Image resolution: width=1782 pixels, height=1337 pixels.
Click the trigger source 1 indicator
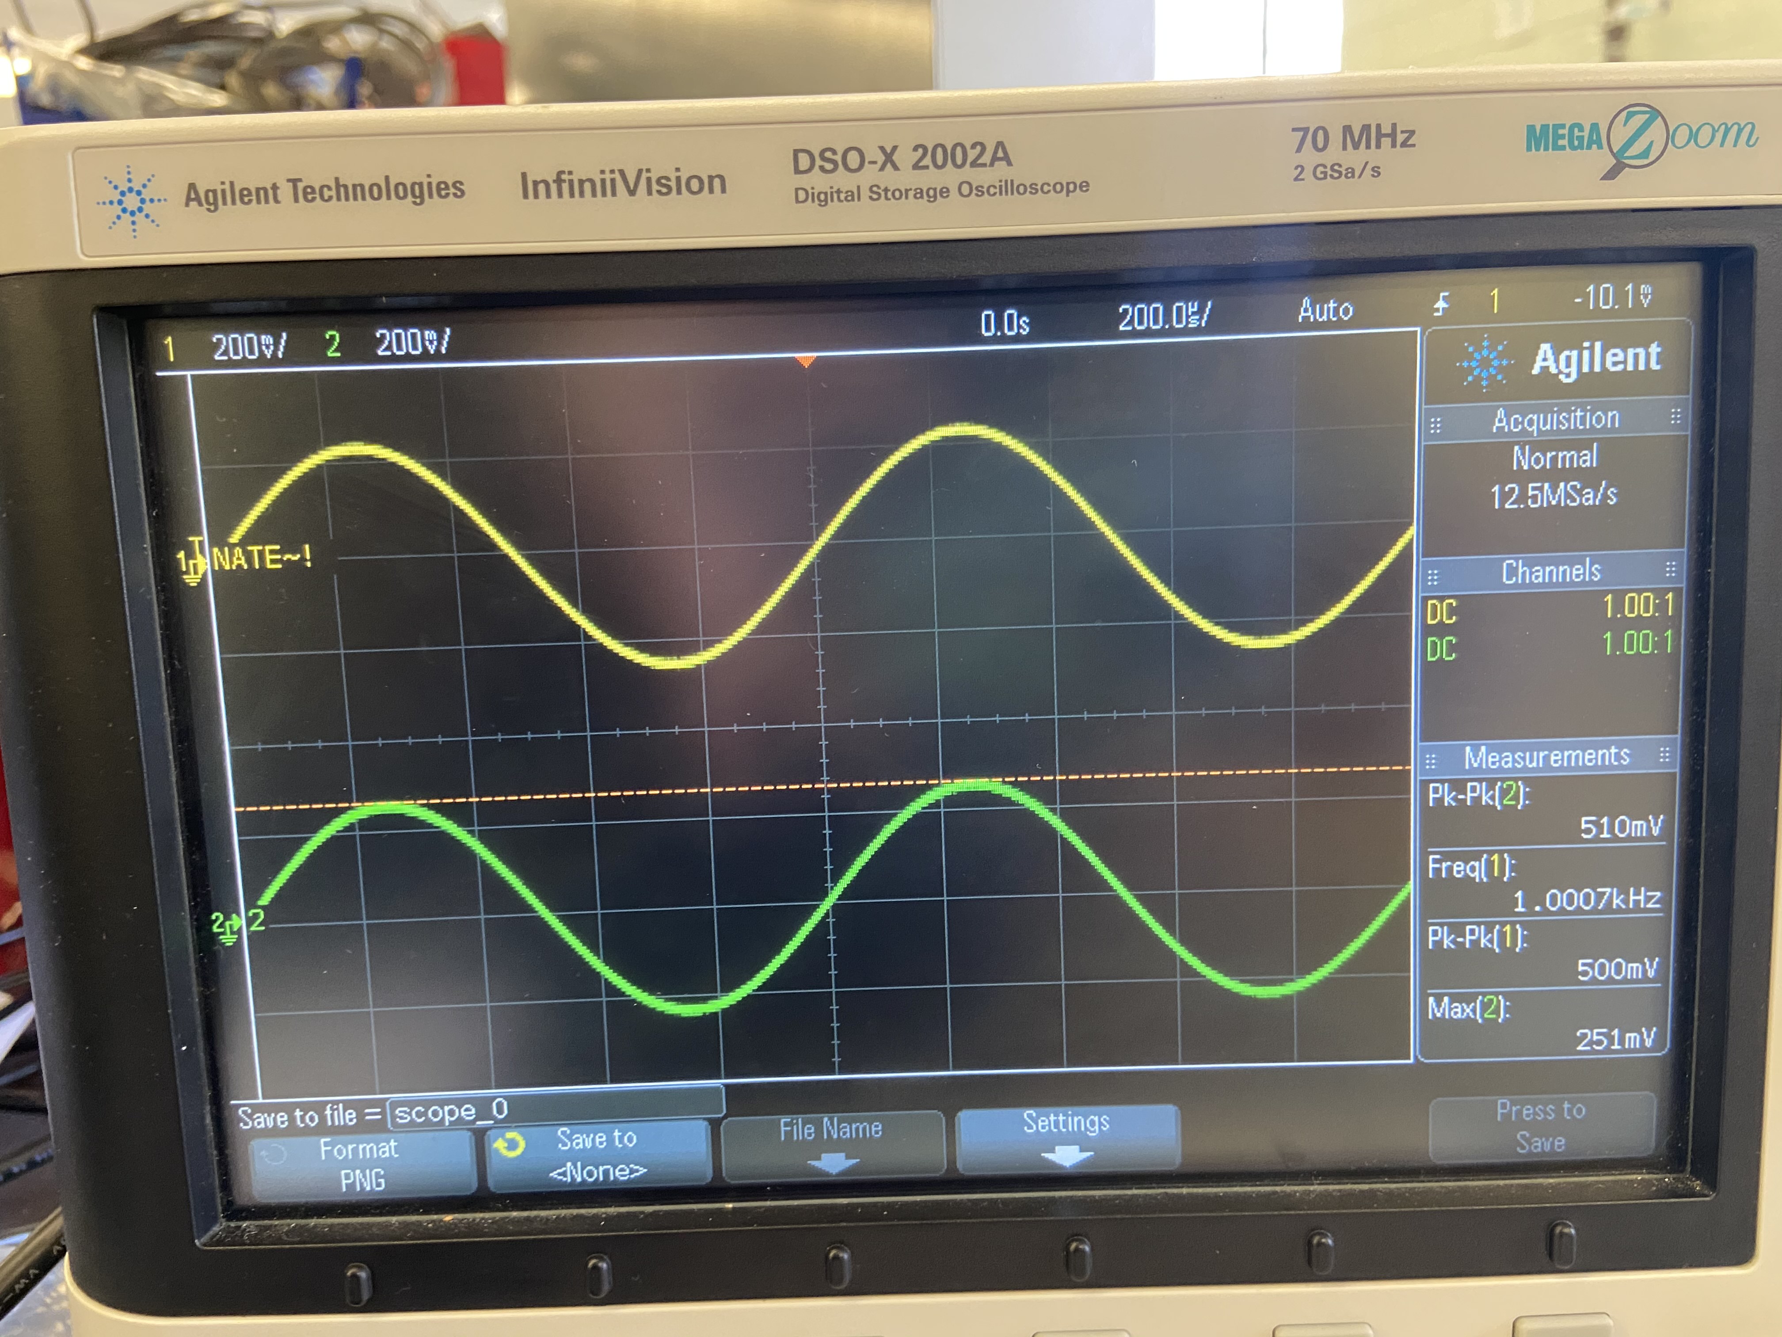pos(1494,302)
